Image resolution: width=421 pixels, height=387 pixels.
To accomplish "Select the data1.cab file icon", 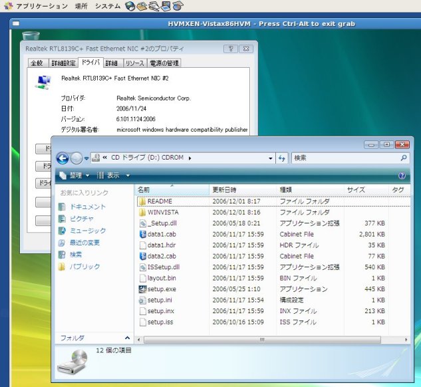I will [143, 234].
